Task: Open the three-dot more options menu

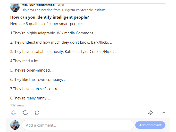Action: pyautogui.click(x=162, y=113)
